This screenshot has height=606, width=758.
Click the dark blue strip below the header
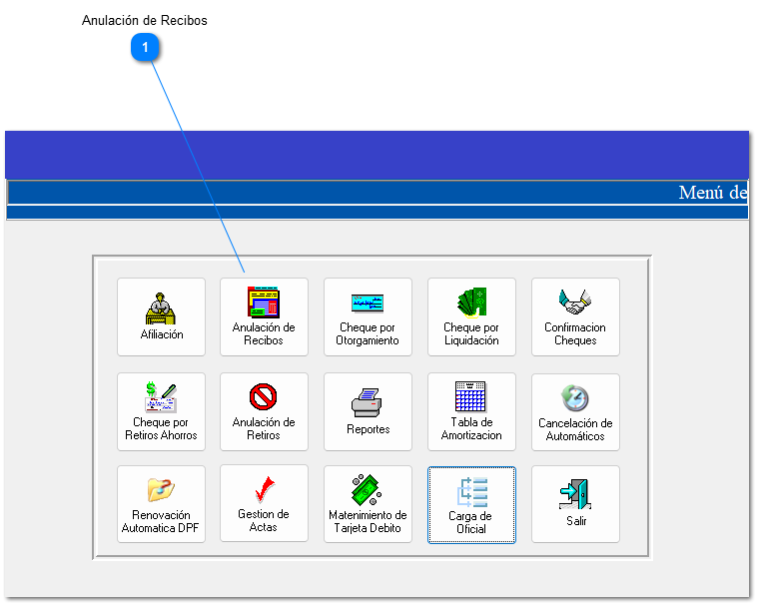click(377, 213)
